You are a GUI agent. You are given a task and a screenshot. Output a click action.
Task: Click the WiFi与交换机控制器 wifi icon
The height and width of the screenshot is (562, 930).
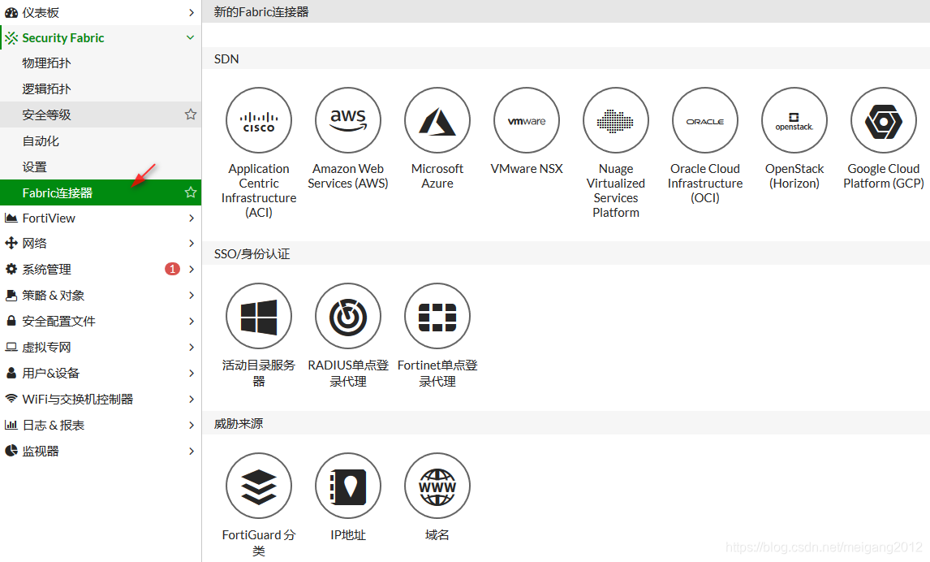(11, 398)
